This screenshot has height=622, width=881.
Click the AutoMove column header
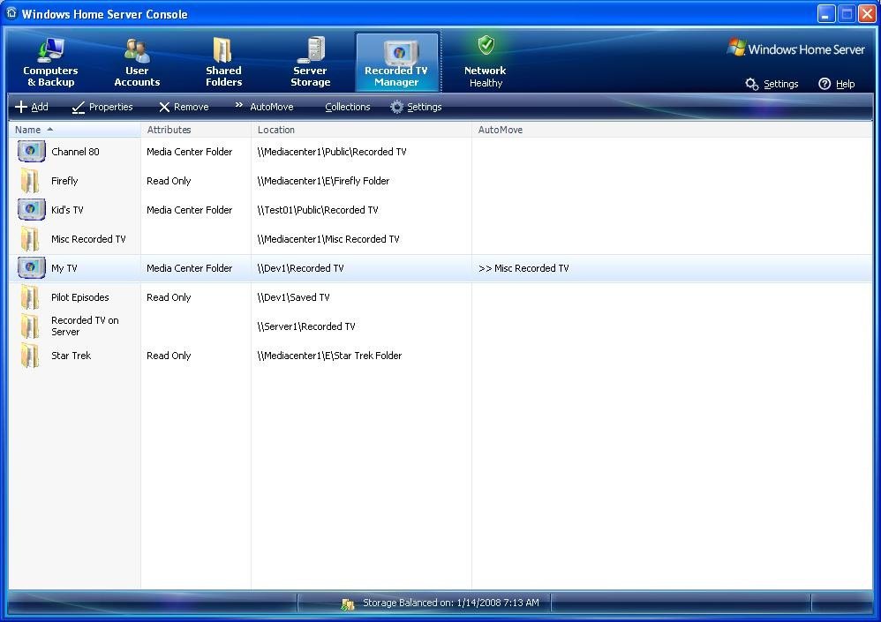[672, 130]
